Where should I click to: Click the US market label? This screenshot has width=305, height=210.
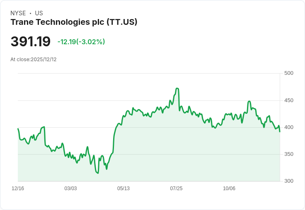(x=39, y=13)
